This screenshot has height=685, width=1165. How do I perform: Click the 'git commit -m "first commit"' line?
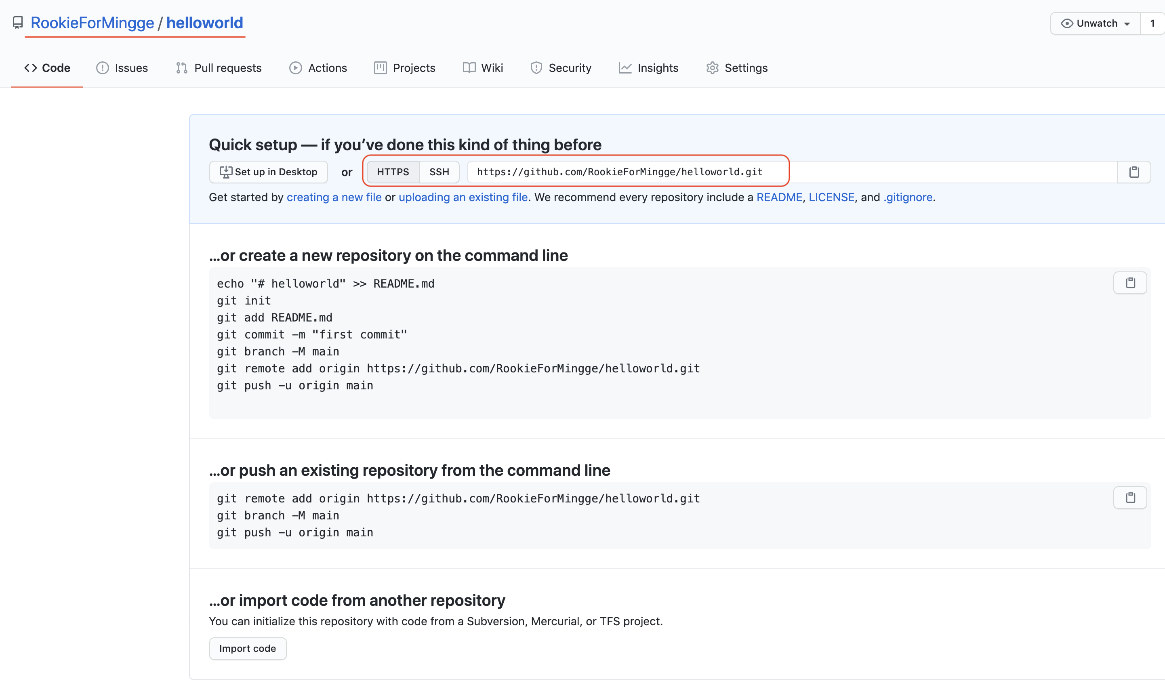coord(312,335)
